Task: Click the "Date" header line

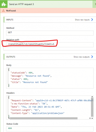Action: (x=36, y=107)
